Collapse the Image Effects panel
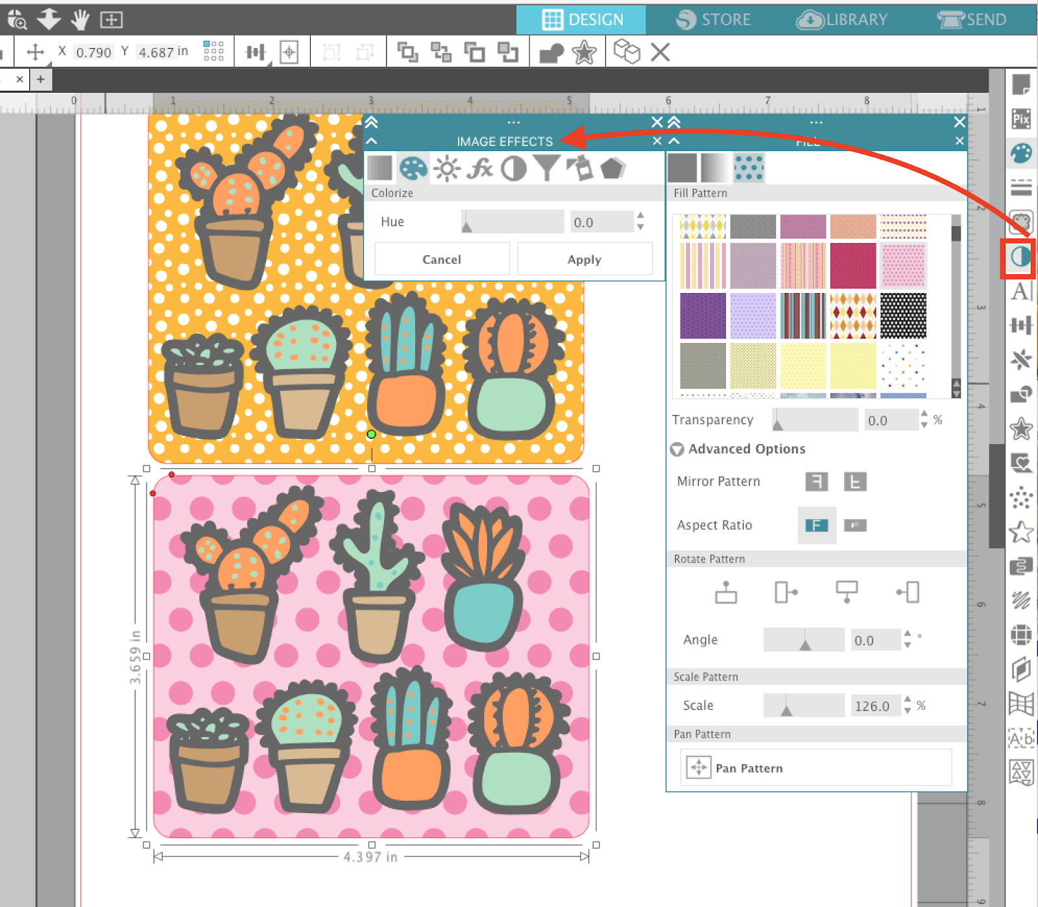This screenshot has height=907, width=1038. click(x=371, y=141)
